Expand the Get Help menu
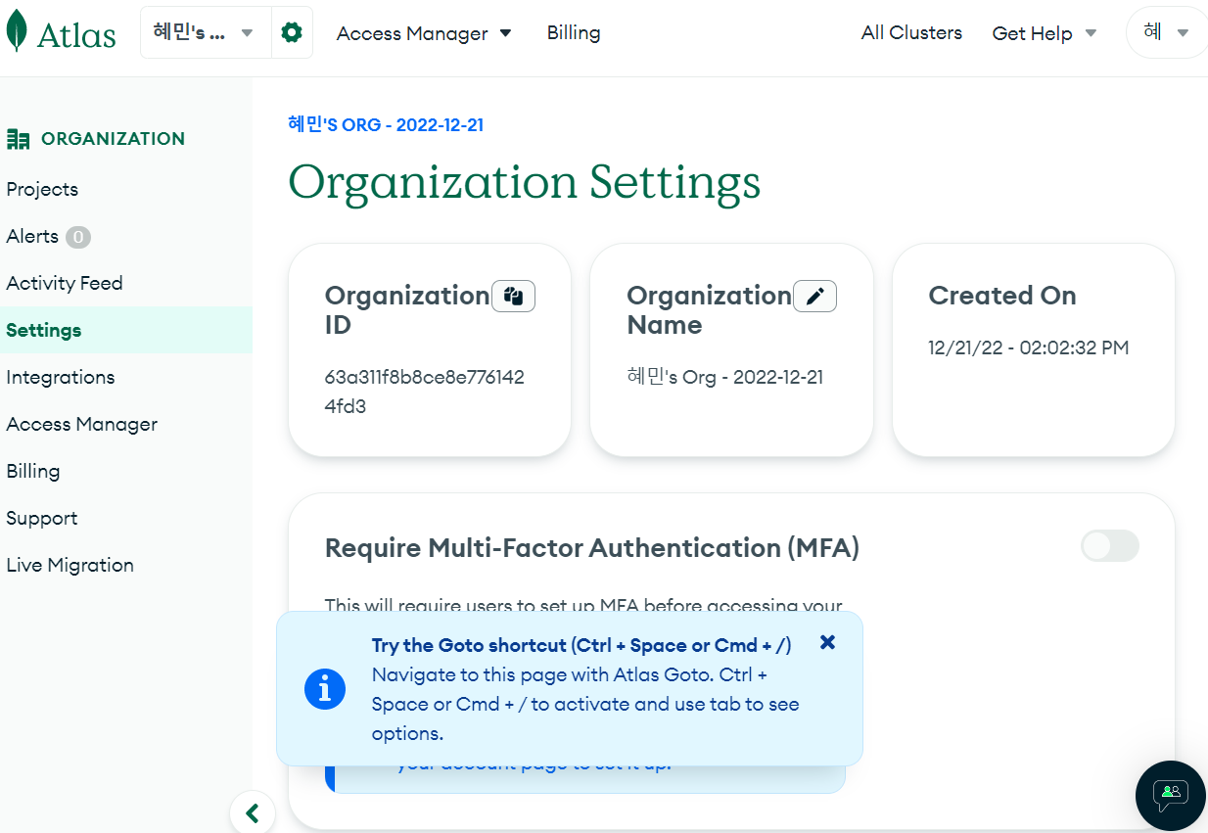Screen dimensions: 1208x833 [x=1045, y=33]
